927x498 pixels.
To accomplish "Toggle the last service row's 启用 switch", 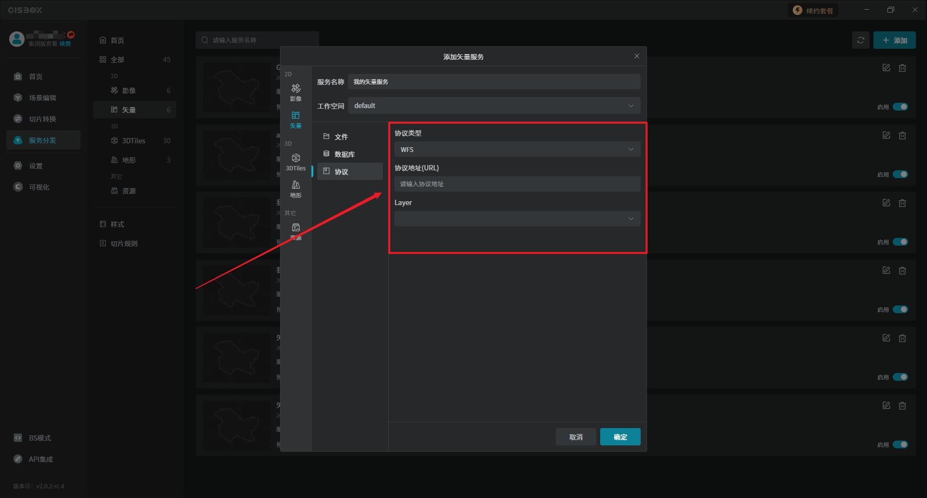I will (x=900, y=444).
